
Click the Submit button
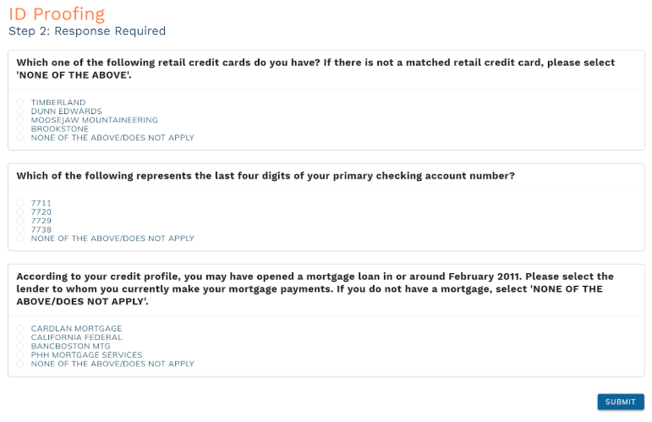[x=621, y=402]
